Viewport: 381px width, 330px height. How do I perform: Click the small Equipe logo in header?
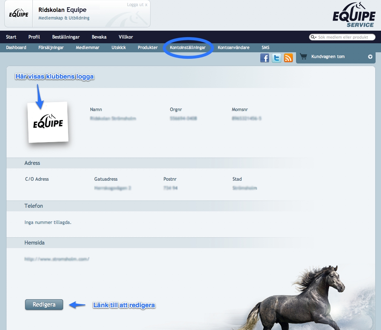(19, 14)
